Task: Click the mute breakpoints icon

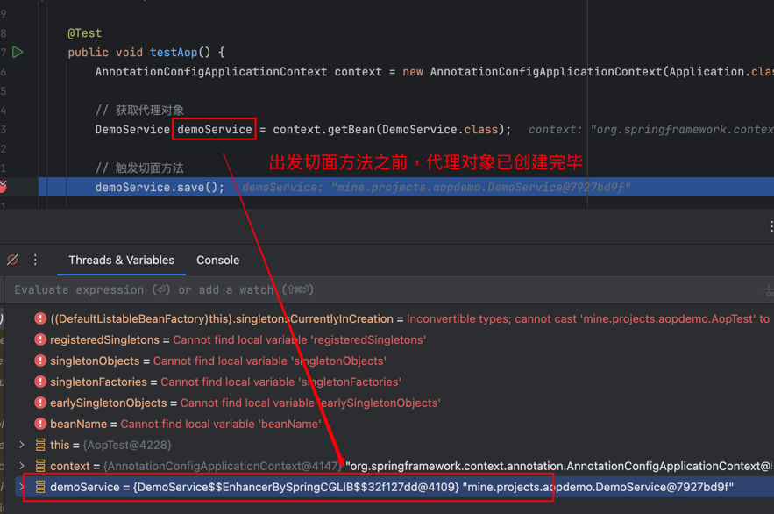Action: pos(12,261)
